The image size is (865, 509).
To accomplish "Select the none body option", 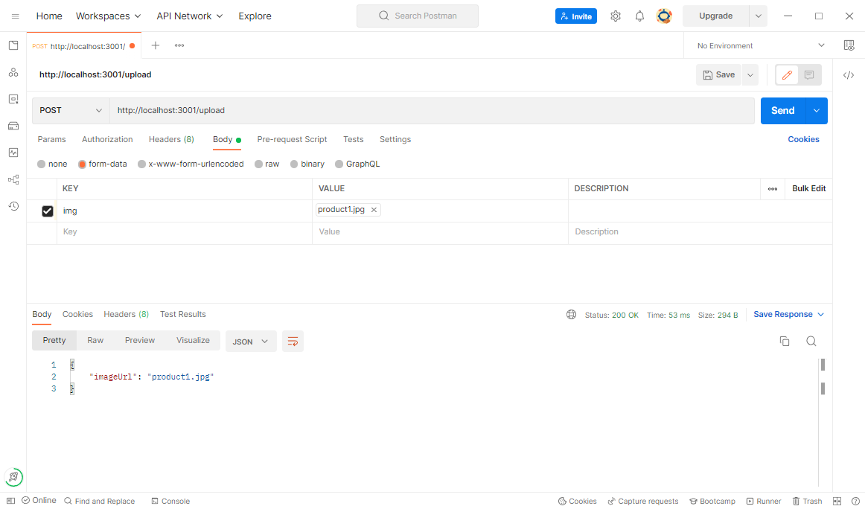I will [x=52, y=164].
